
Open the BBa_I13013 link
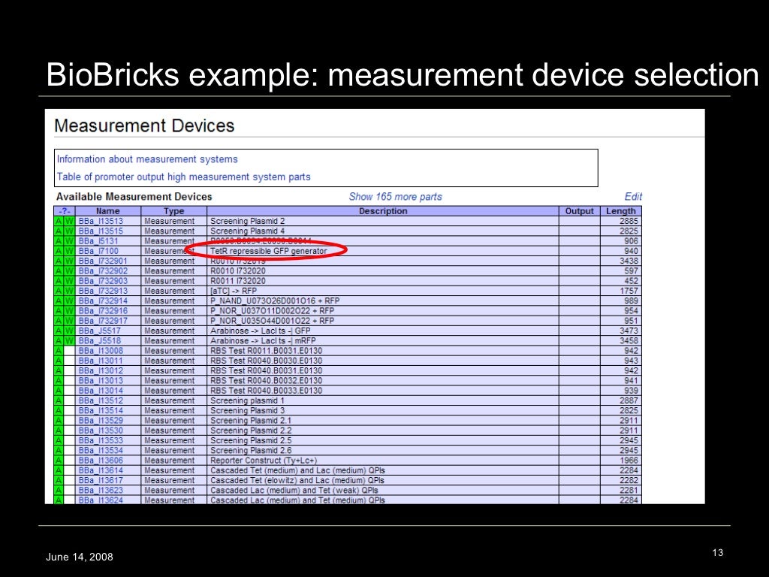point(101,381)
